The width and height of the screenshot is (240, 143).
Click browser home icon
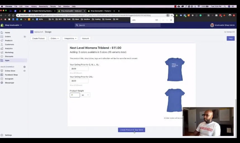pyautogui.click(x=13, y=15)
